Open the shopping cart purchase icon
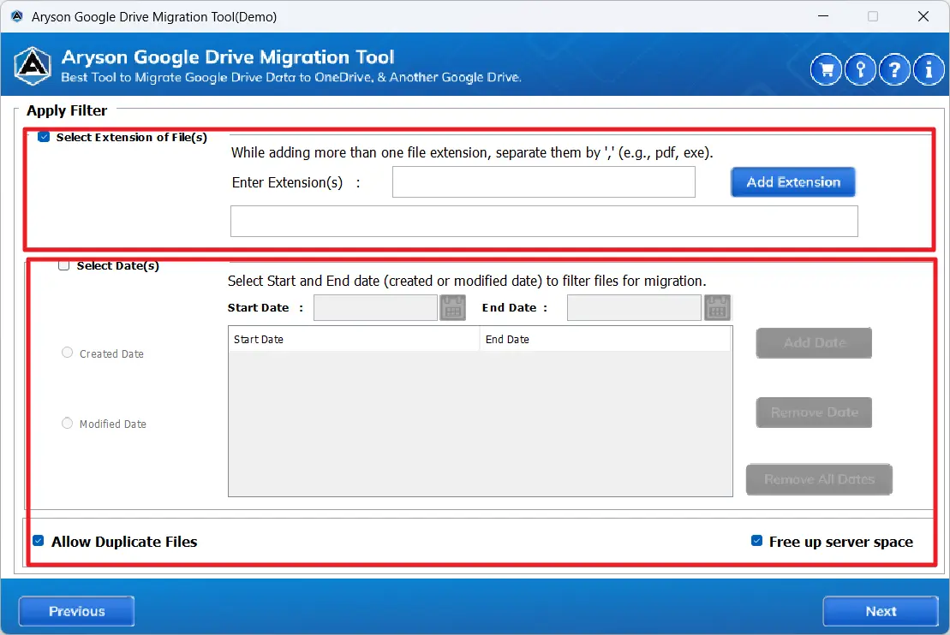The width and height of the screenshot is (950, 635). click(826, 69)
